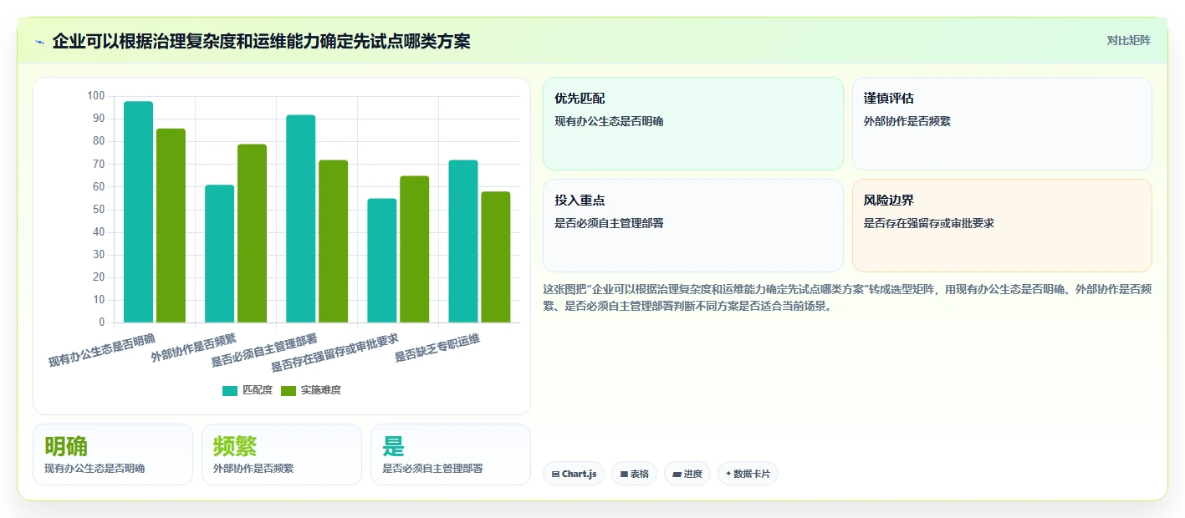
Task: Click green 实施难度 bar for 是否必须自主管理部署
Action: [333, 241]
